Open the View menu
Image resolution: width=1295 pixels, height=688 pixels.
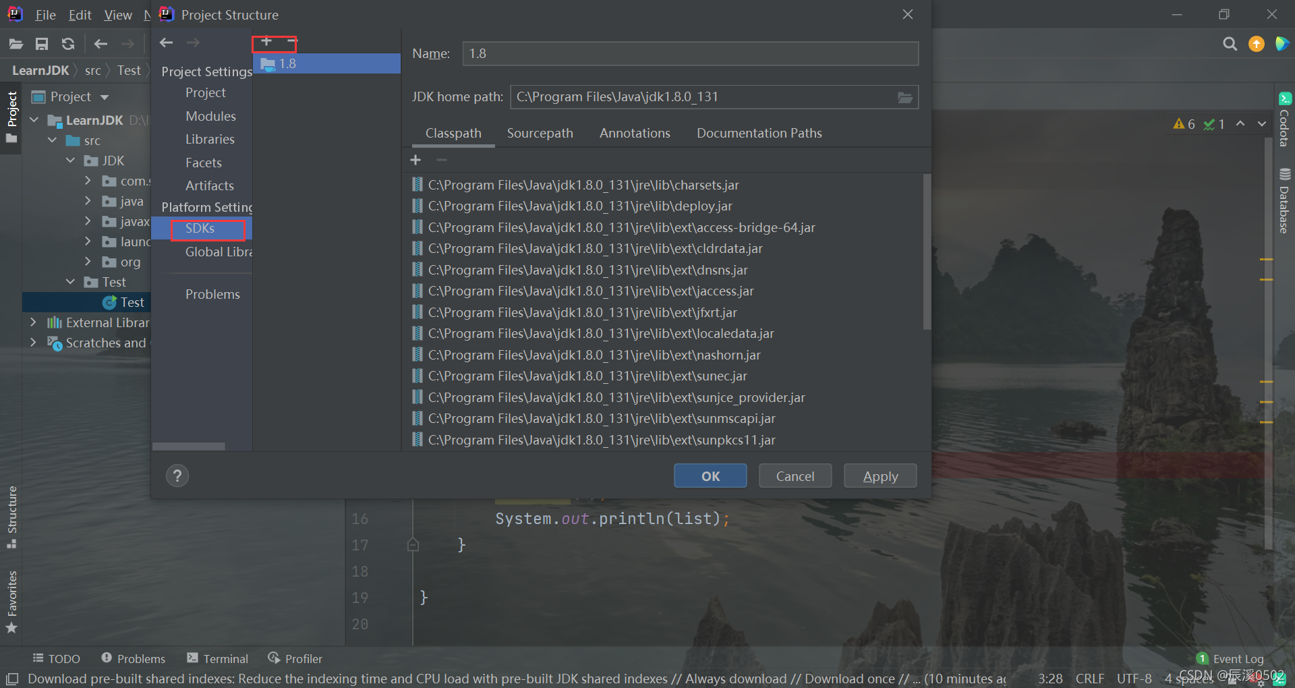pos(118,15)
